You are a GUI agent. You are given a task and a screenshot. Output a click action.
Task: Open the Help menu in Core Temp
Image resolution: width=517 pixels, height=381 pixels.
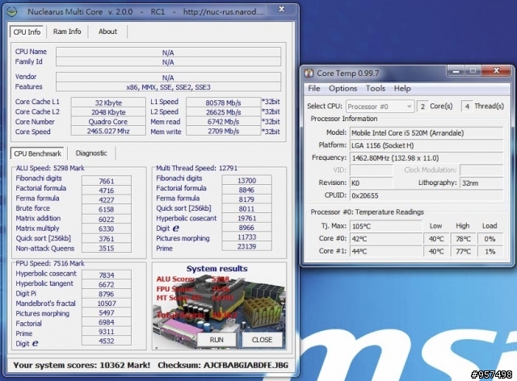402,88
